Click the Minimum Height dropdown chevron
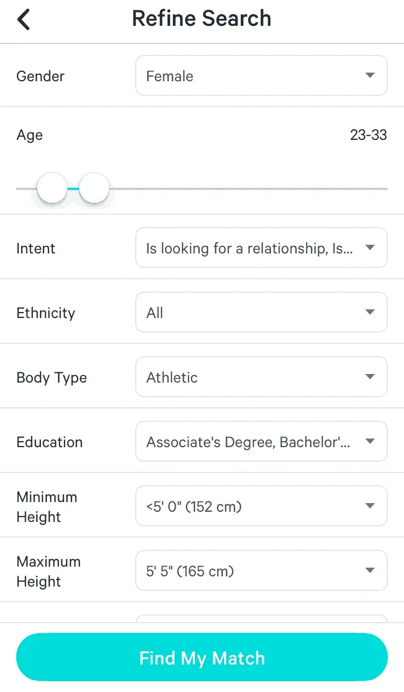 (370, 506)
